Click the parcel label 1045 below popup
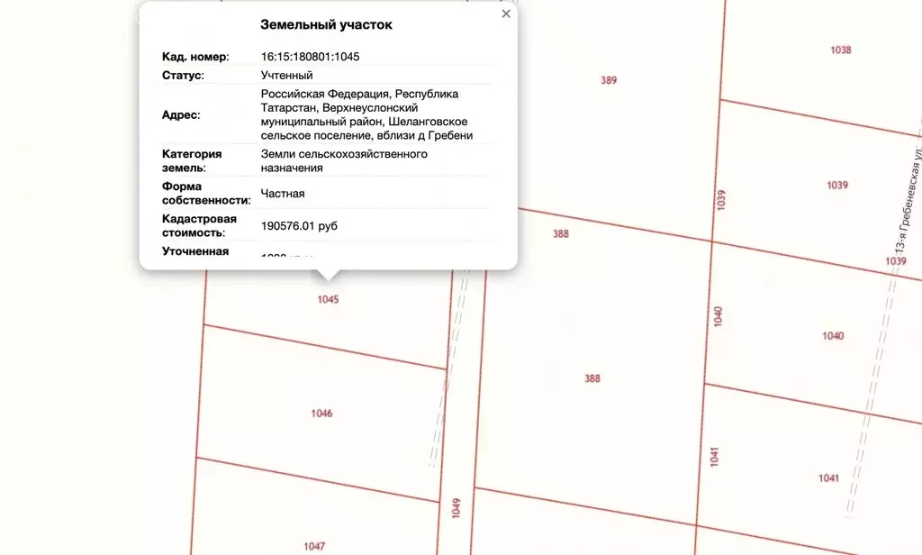This screenshot has height=555, width=922. pos(329,299)
